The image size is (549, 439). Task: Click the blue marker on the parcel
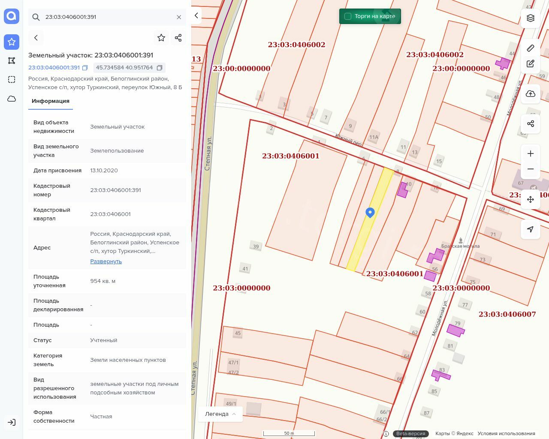pyautogui.click(x=370, y=212)
